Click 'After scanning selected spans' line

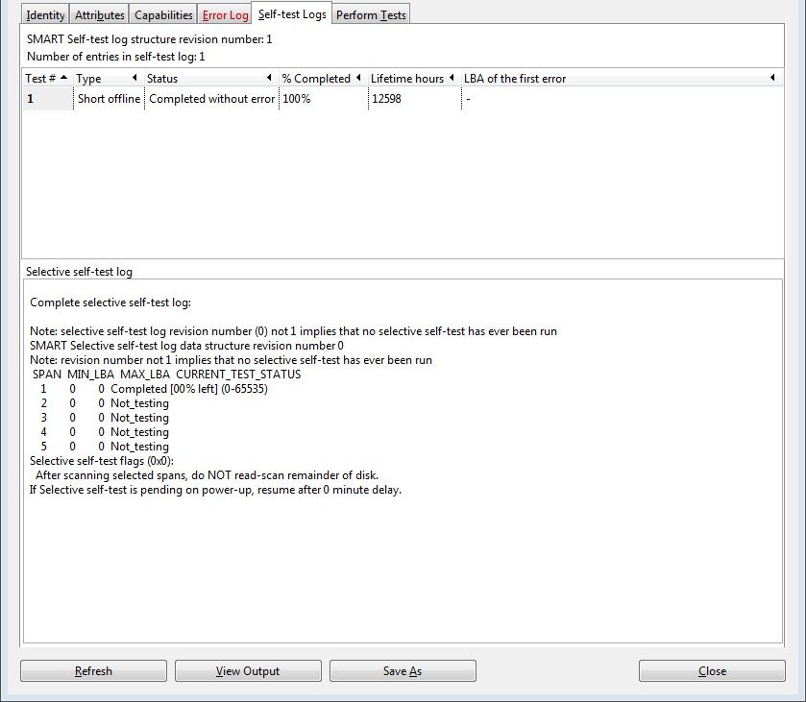pos(207,474)
